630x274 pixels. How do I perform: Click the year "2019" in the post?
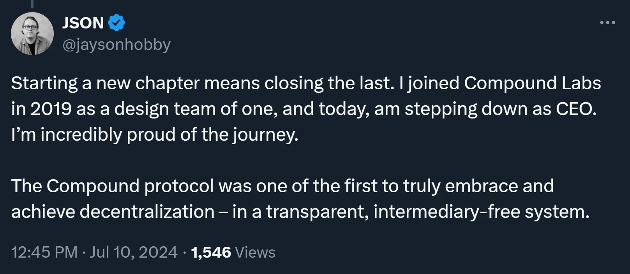pyautogui.click(x=51, y=109)
